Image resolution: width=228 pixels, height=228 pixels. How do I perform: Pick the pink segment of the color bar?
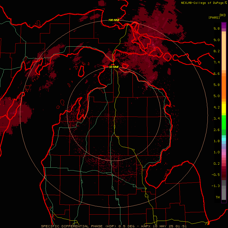point(224,154)
